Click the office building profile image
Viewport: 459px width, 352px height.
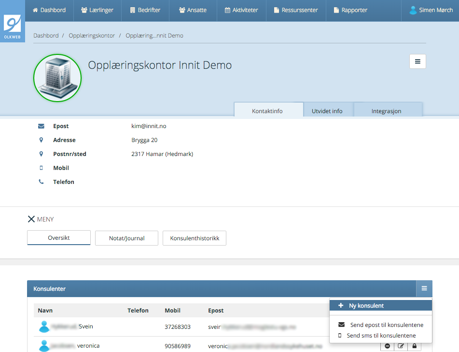click(x=57, y=78)
